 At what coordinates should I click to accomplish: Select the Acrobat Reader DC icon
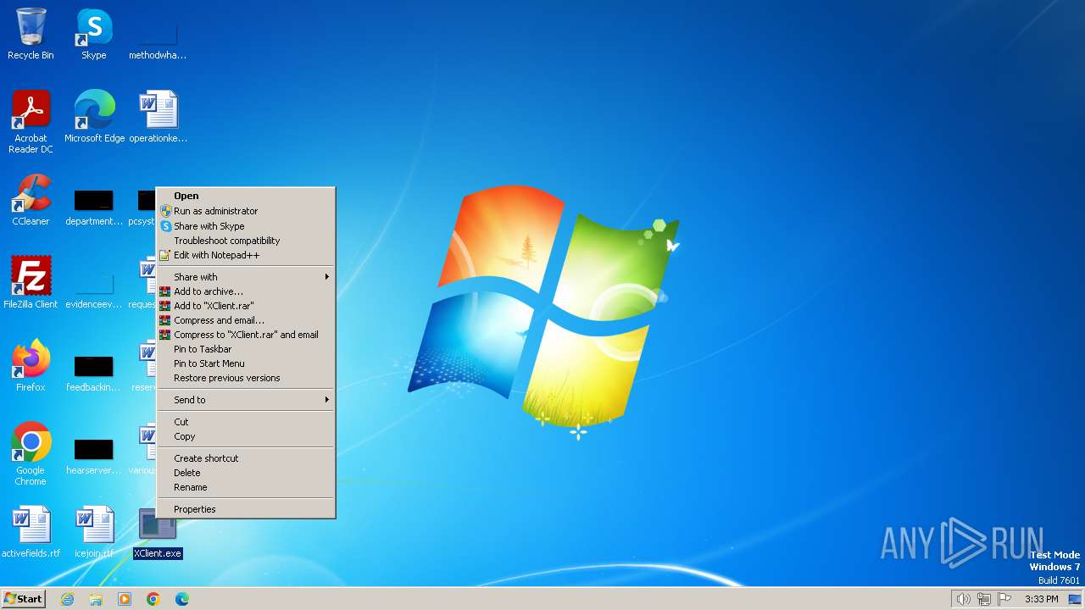[x=31, y=122]
